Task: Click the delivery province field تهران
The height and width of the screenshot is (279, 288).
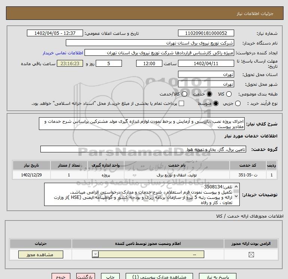Action: coord(206,74)
